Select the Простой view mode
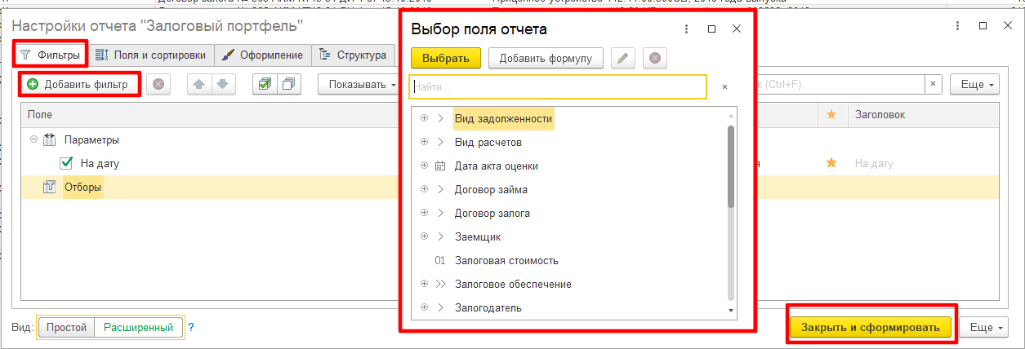Viewport: 1025px width, 349px height. 67,328
